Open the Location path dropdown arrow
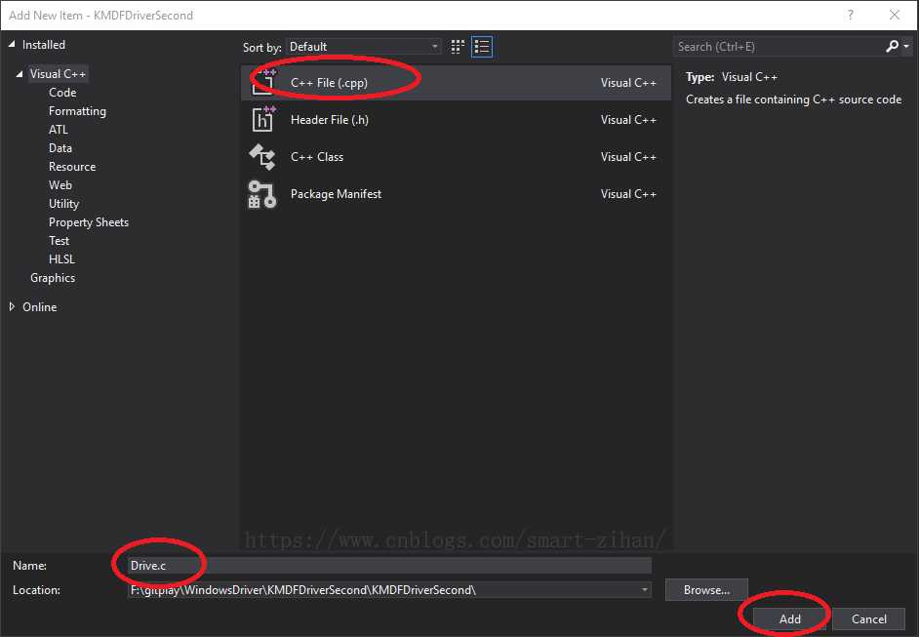This screenshot has height=637, width=919. 644,589
